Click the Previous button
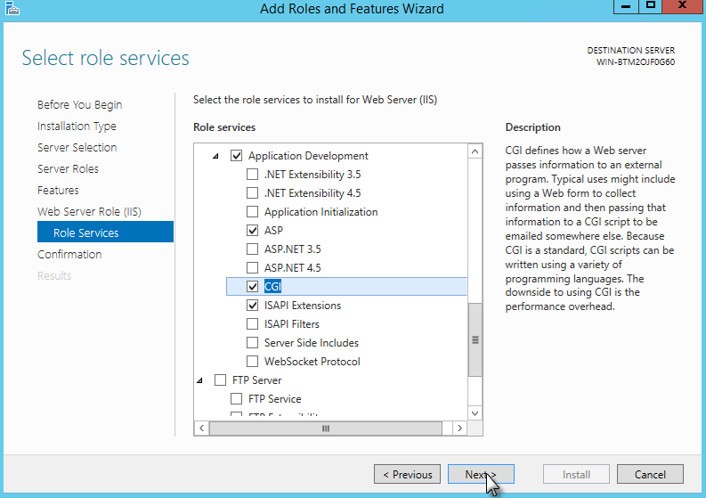 click(407, 475)
